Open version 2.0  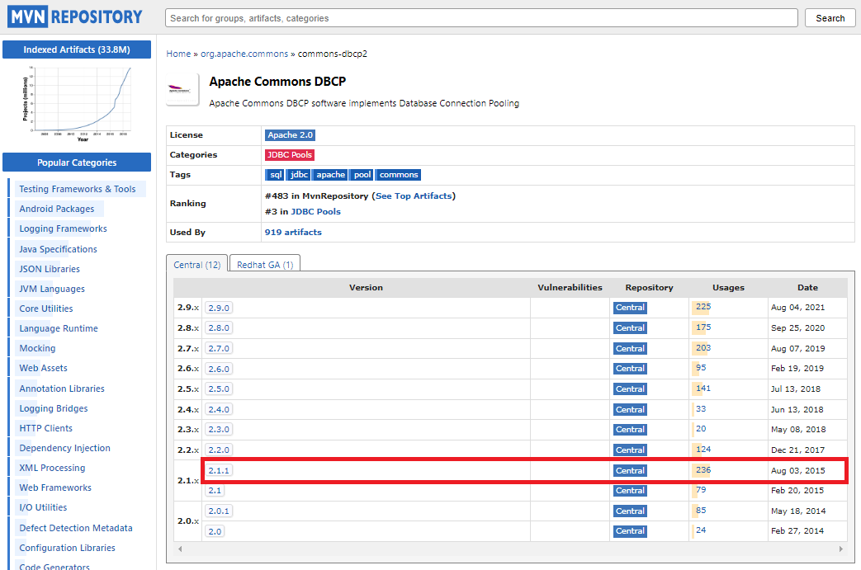point(215,531)
